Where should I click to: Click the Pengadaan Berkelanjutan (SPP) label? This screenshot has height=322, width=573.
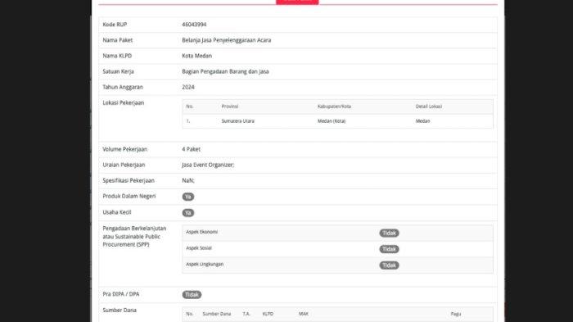134,236
